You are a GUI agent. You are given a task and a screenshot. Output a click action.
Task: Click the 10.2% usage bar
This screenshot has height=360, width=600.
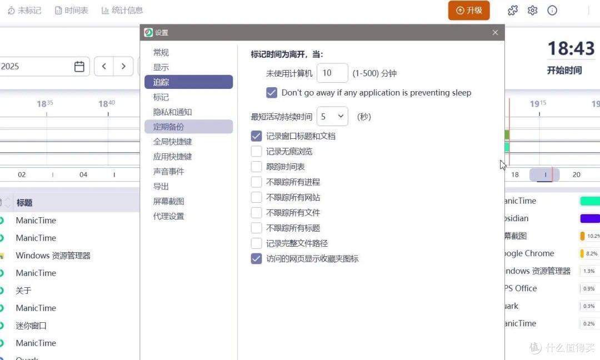click(x=589, y=236)
